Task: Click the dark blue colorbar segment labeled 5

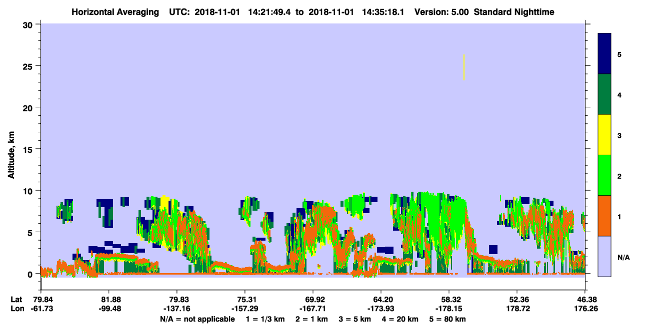Action: [604, 54]
